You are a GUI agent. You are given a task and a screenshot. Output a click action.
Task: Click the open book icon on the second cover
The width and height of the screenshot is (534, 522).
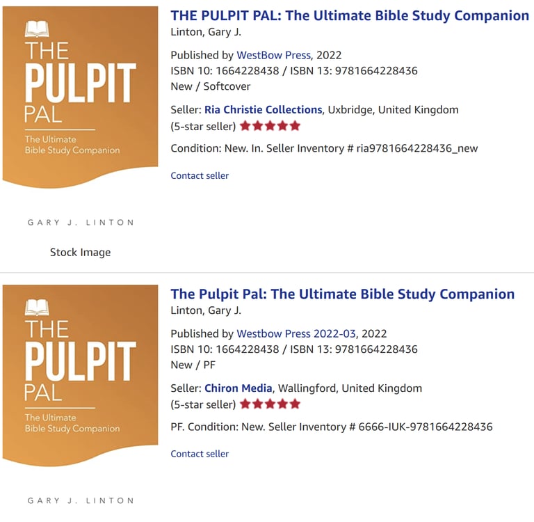click(x=37, y=307)
